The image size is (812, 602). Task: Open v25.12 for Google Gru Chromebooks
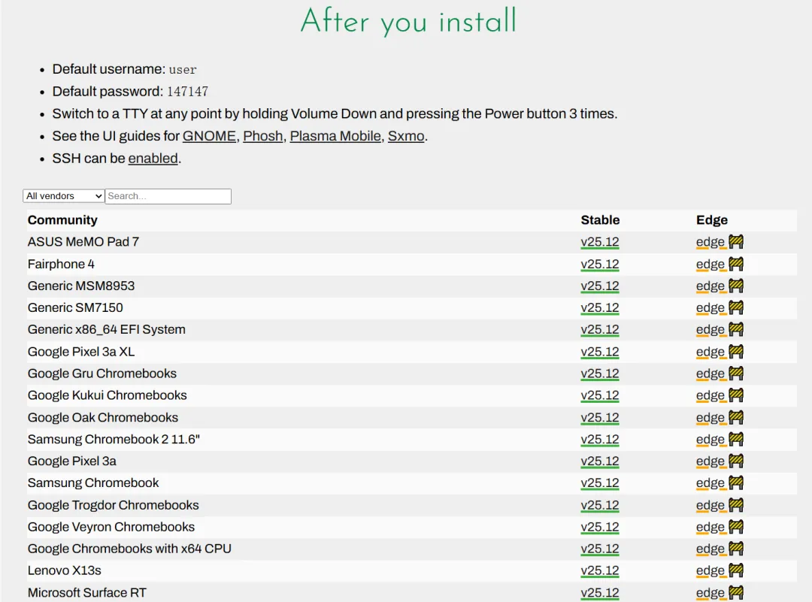600,374
